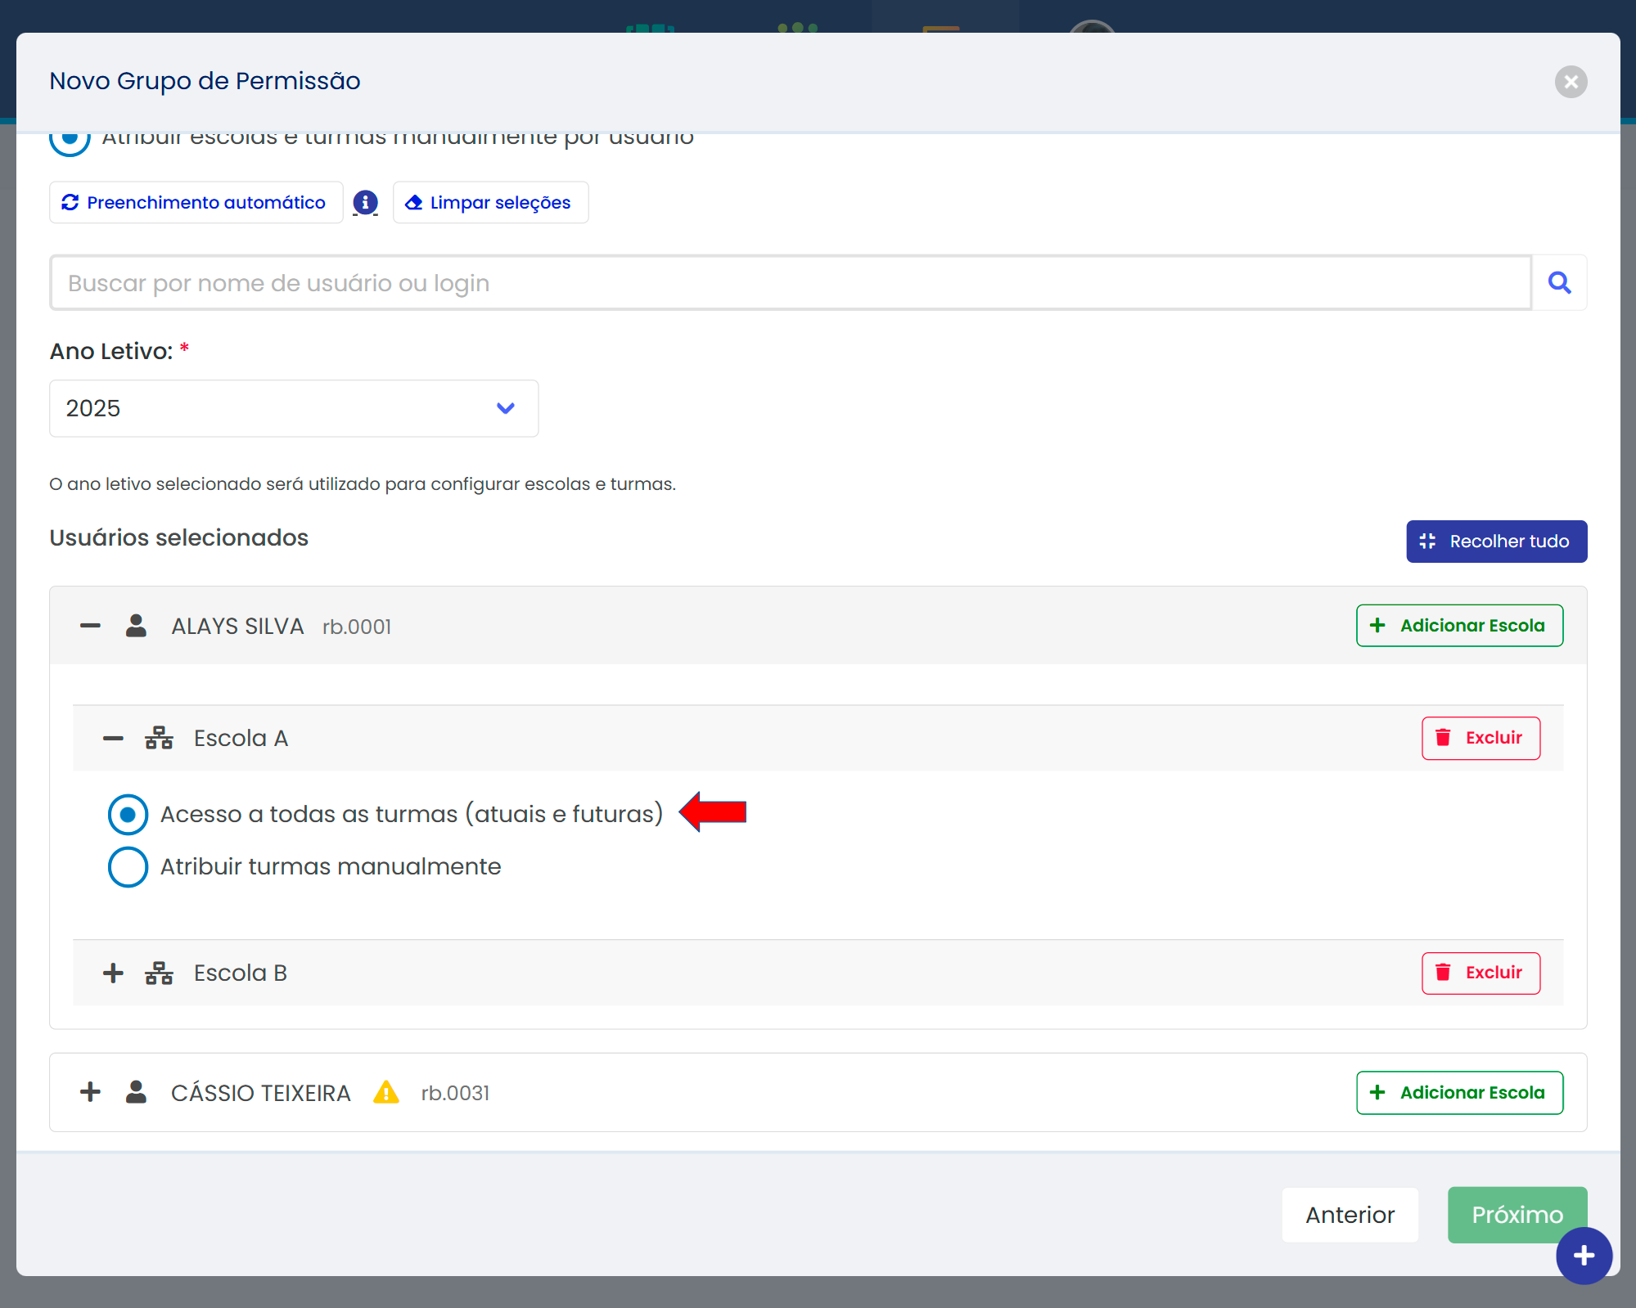This screenshot has width=1636, height=1308.
Task: Open the Ano Letivo 2025 dropdown
Action: [294, 408]
